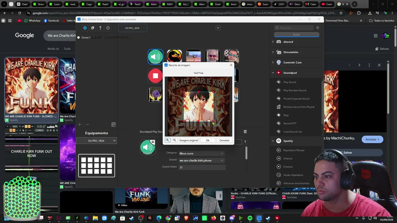Image resolution: width=397 pixels, height=223 pixels.
Task: Open the Google apps grid icon
Action: [x=376, y=36]
